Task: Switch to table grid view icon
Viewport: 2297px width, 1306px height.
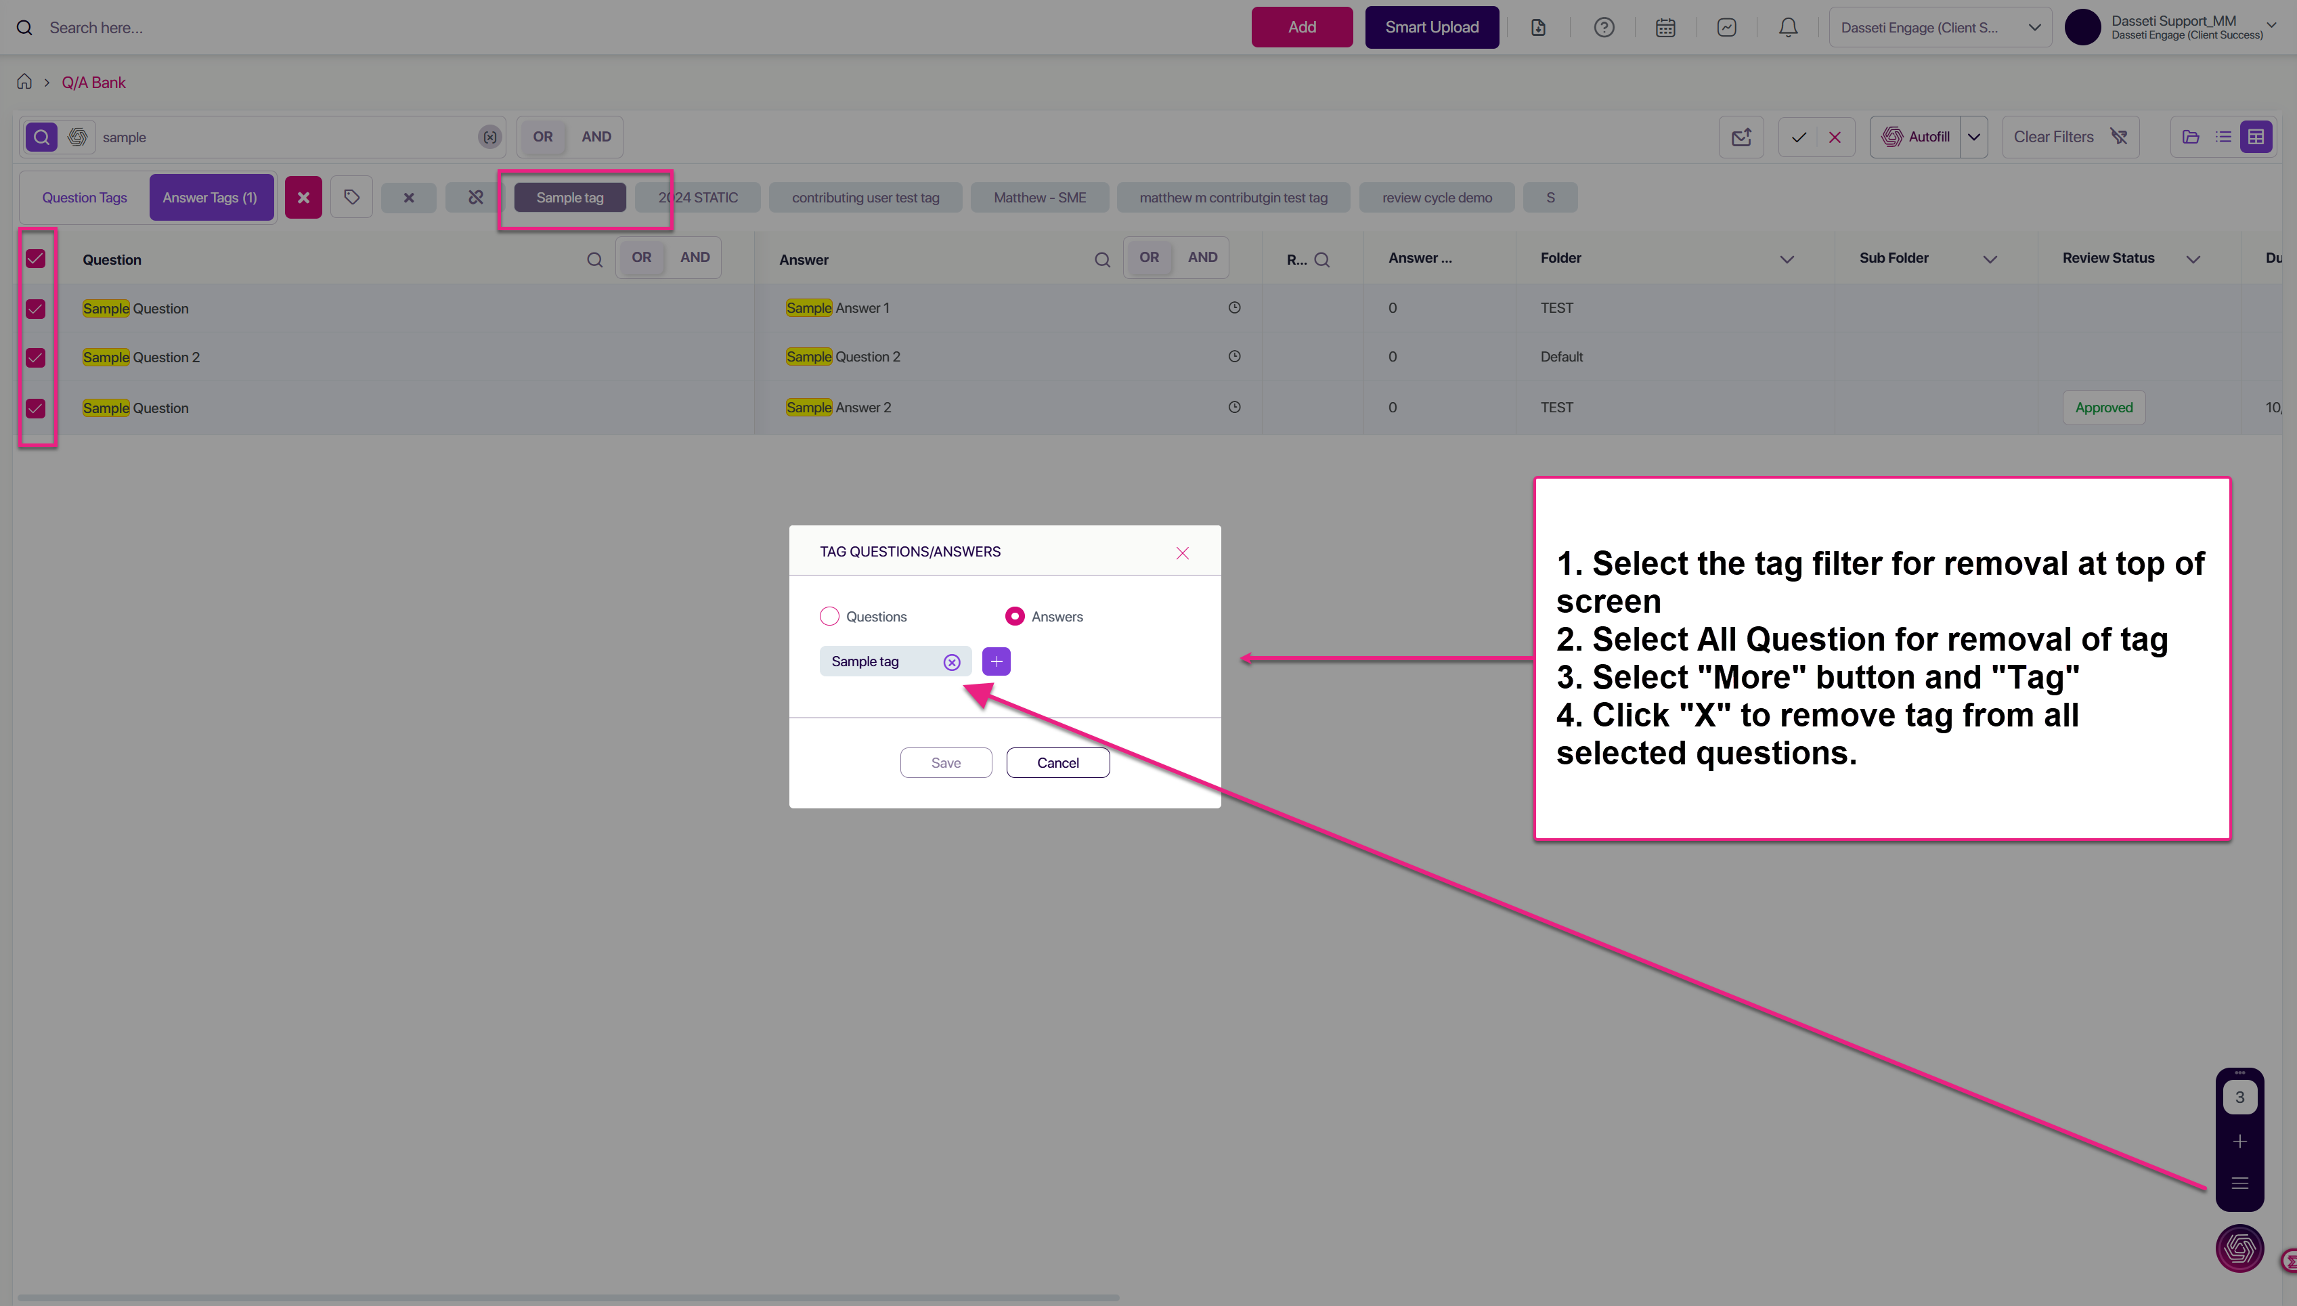Action: pyautogui.click(x=2256, y=137)
